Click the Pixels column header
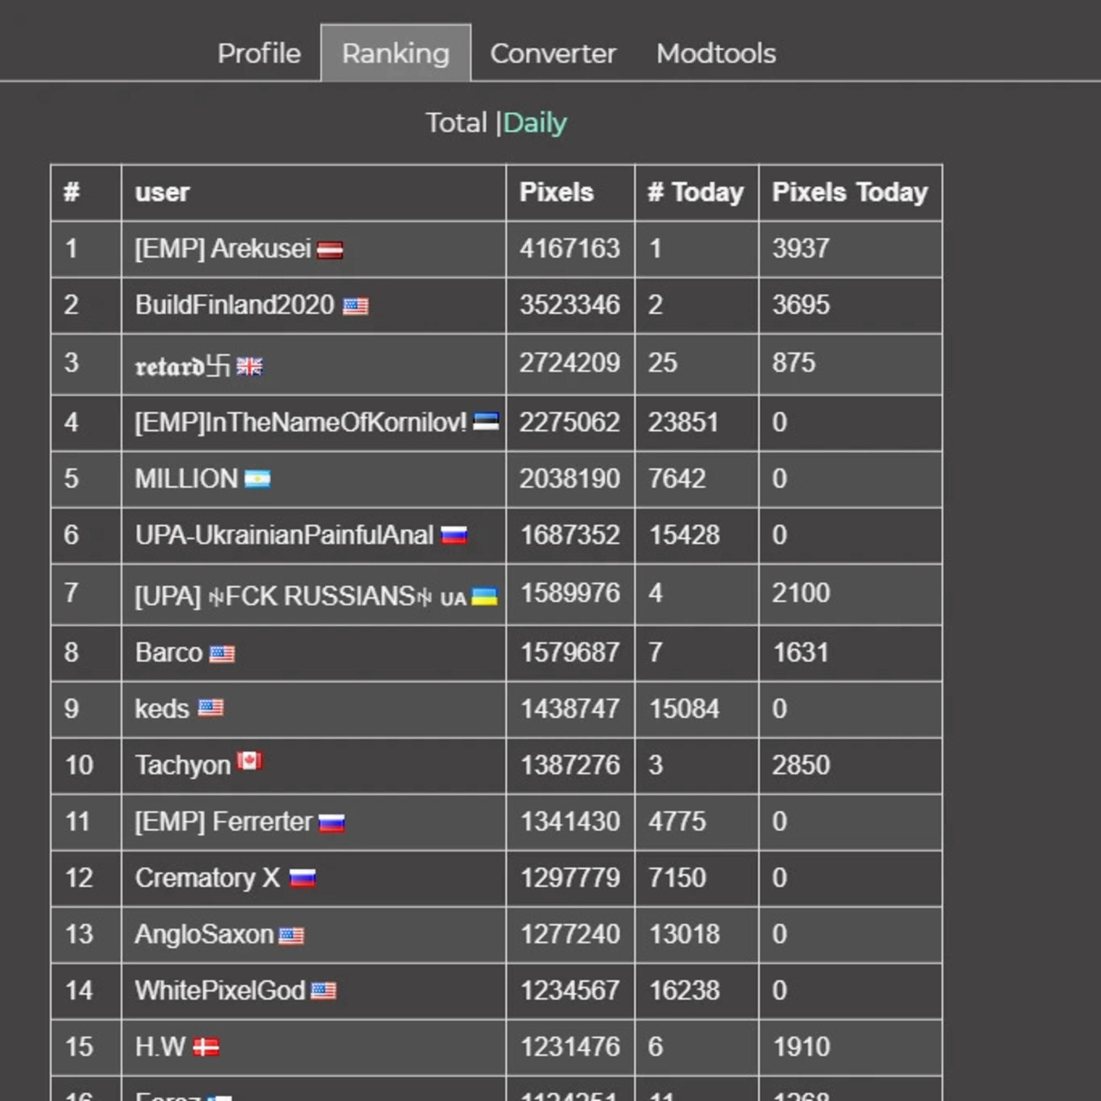Screen dimensions: 1101x1101 tap(557, 193)
